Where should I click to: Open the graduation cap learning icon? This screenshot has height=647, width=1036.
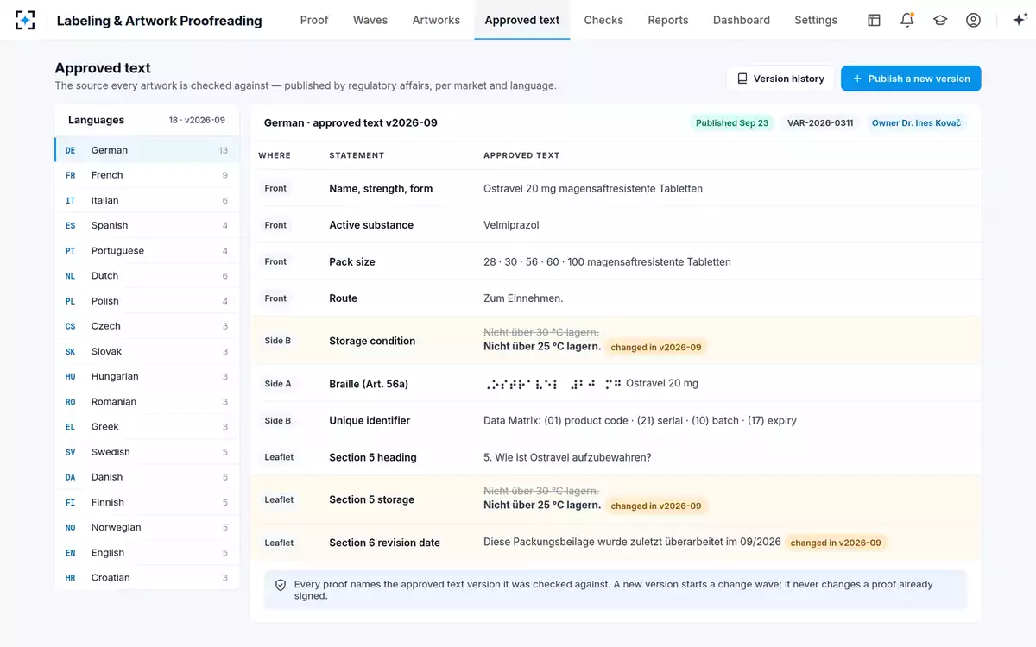point(940,20)
